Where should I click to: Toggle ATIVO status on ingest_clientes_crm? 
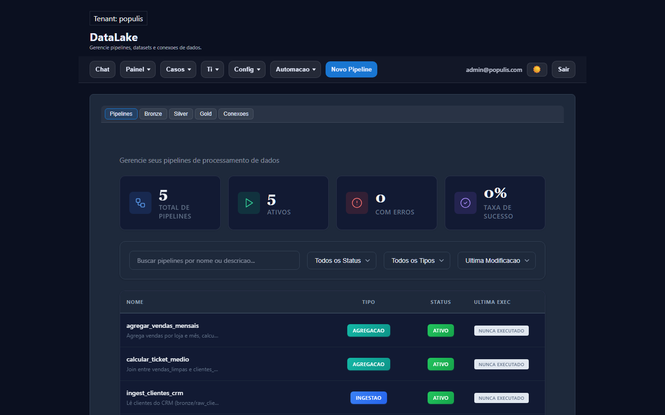[x=441, y=397]
